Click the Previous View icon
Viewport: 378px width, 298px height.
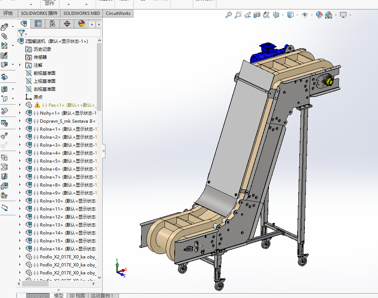click(x=248, y=15)
